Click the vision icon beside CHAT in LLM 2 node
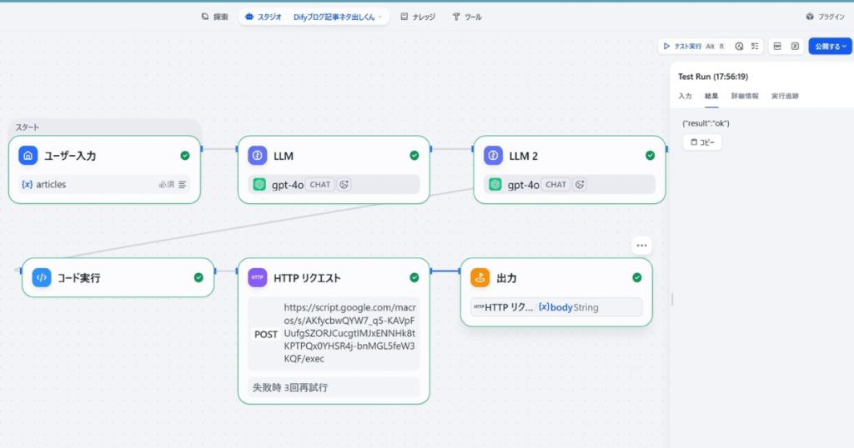This screenshot has height=448, width=854. point(580,184)
